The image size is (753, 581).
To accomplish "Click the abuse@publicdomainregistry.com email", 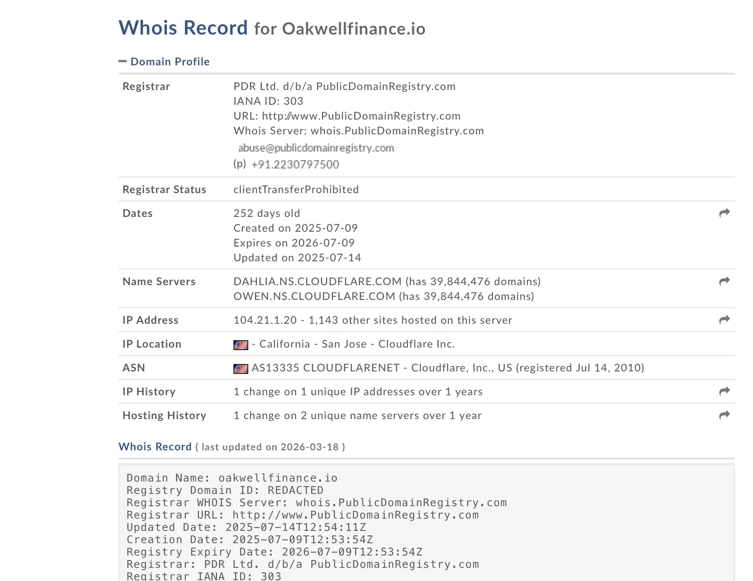I will (x=316, y=148).
